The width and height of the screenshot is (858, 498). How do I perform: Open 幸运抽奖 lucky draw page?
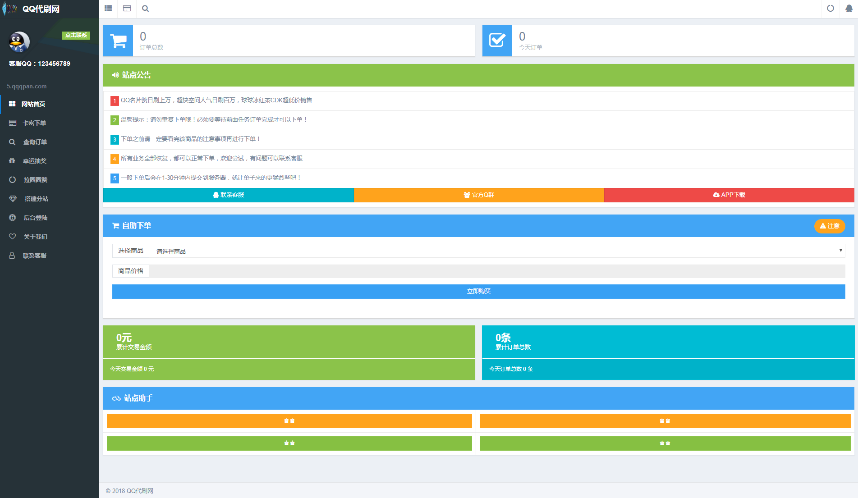tap(35, 161)
